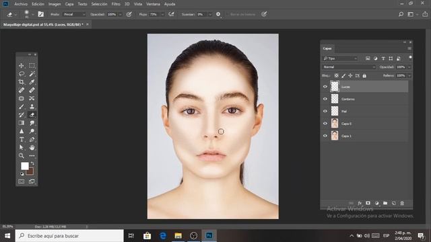
Task: Click the search magnifier in options bar
Action: click(x=401, y=14)
